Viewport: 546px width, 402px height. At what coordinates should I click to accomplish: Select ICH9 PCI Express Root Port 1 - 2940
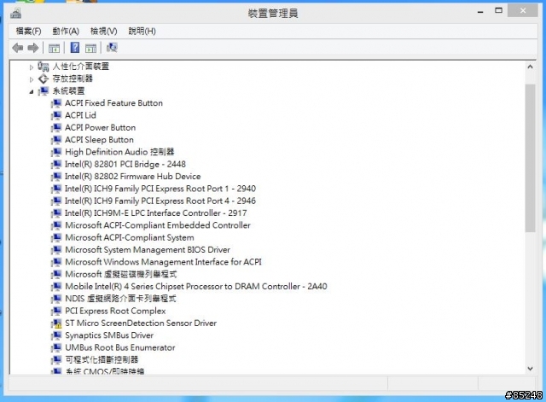tap(160, 189)
